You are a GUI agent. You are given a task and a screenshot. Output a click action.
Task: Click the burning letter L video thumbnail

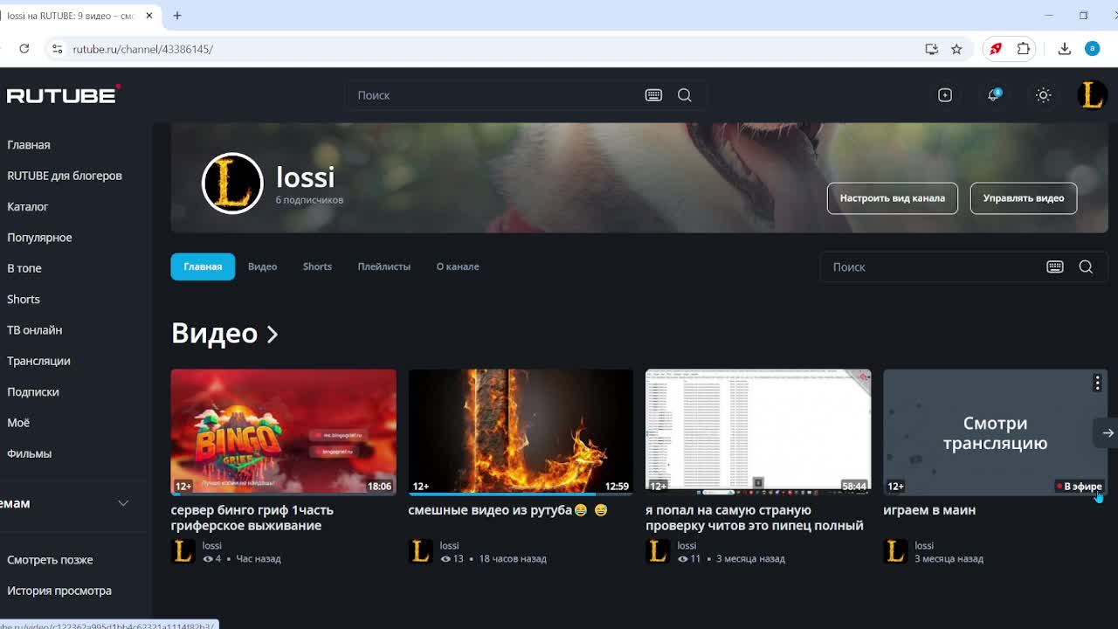tap(521, 432)
